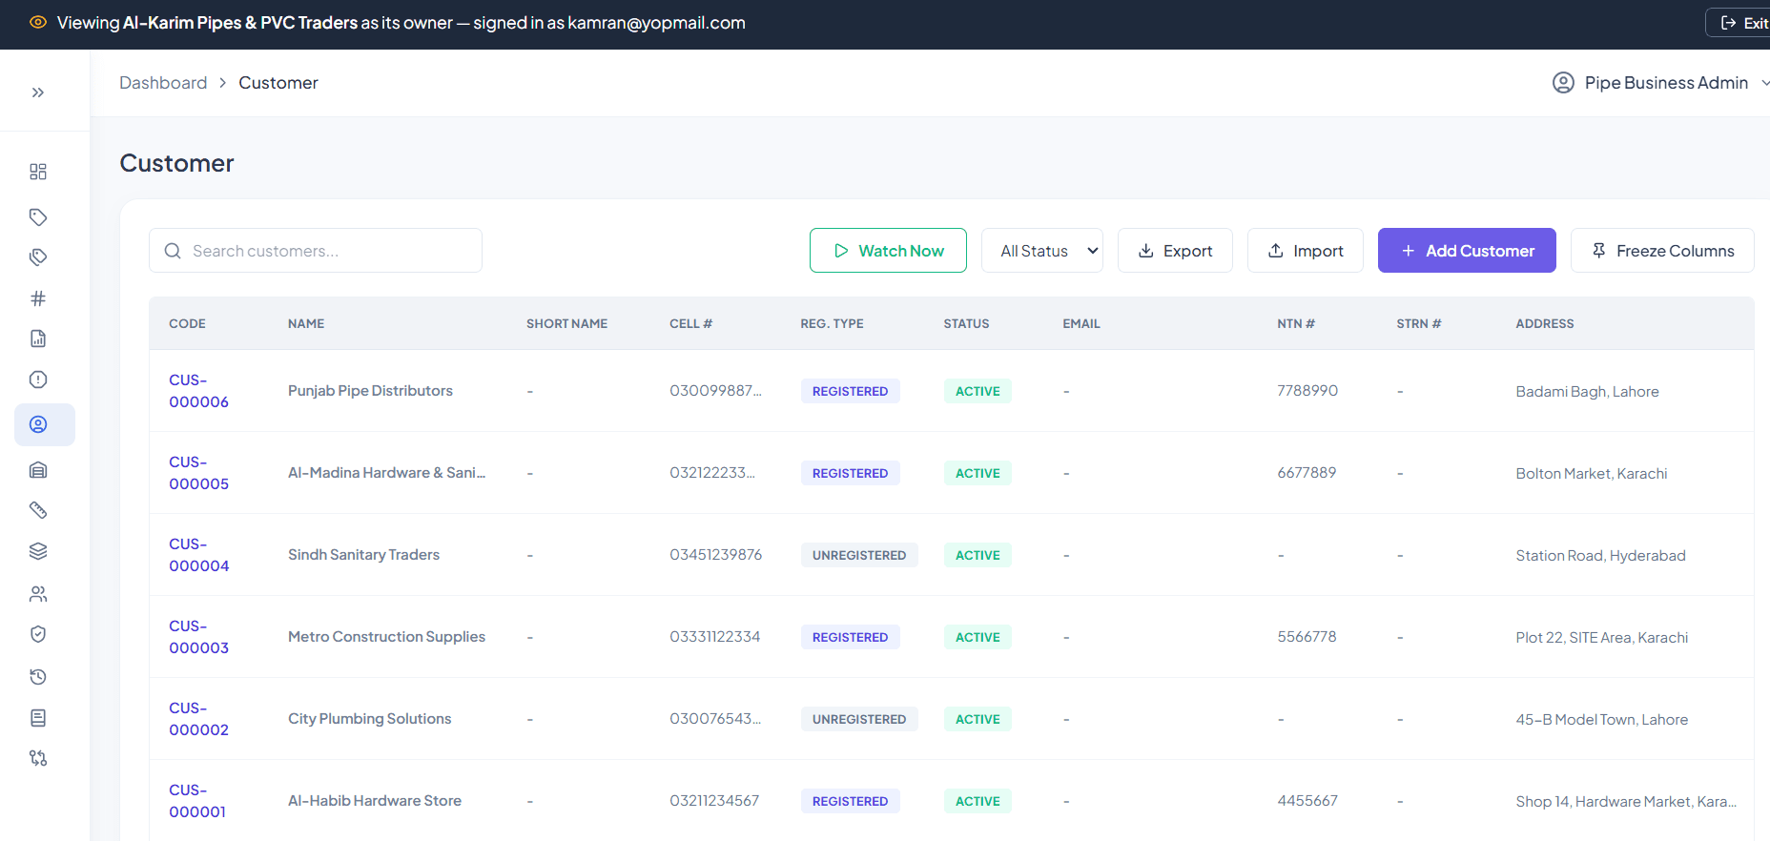1770x841 pixels.
Task: Open customer code CUS-000002
Action: pos(198,719)
